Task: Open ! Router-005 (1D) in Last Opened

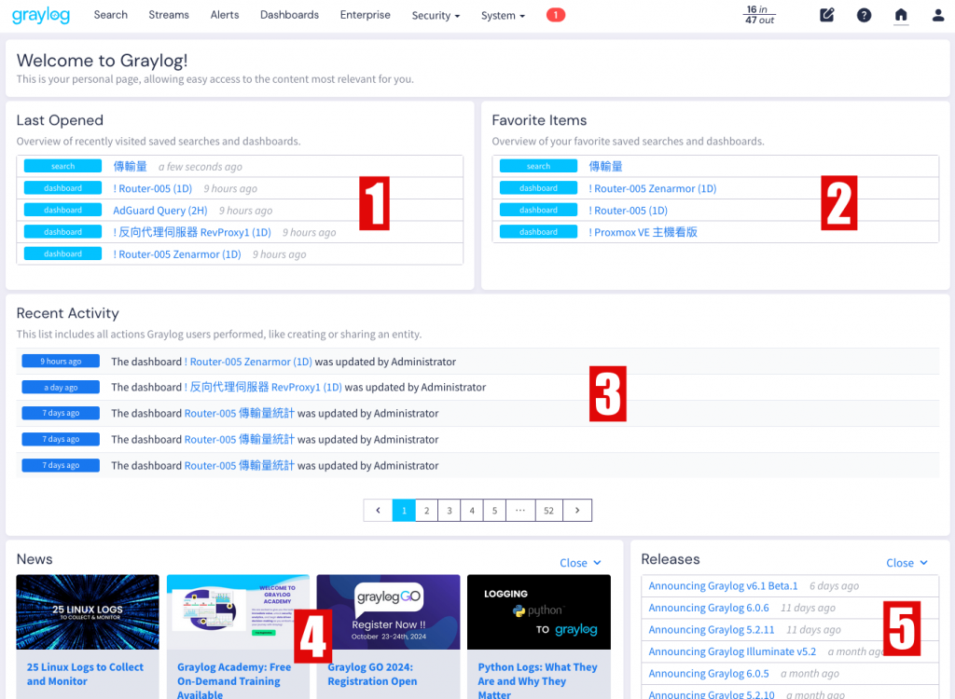Action: pos(152,189)
